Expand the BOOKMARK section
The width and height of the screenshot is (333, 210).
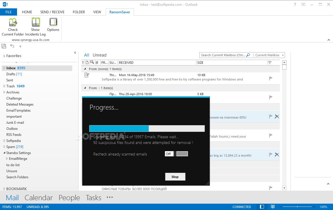(4, 189)
